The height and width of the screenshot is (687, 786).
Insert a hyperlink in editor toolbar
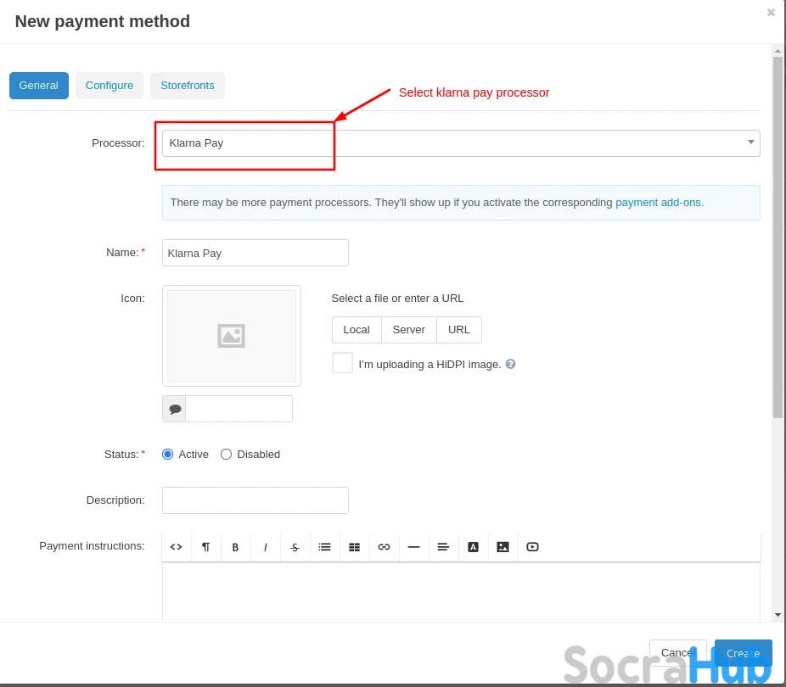click(x=384, y=547)
